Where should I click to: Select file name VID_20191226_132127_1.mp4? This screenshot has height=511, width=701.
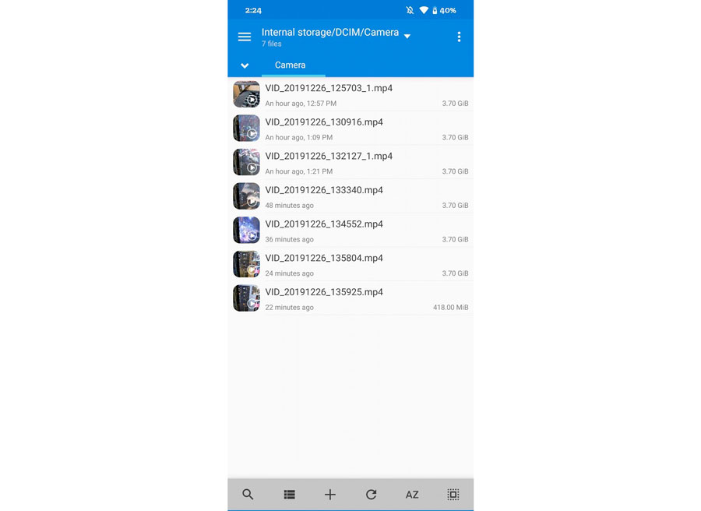click(x=329, y=156)
